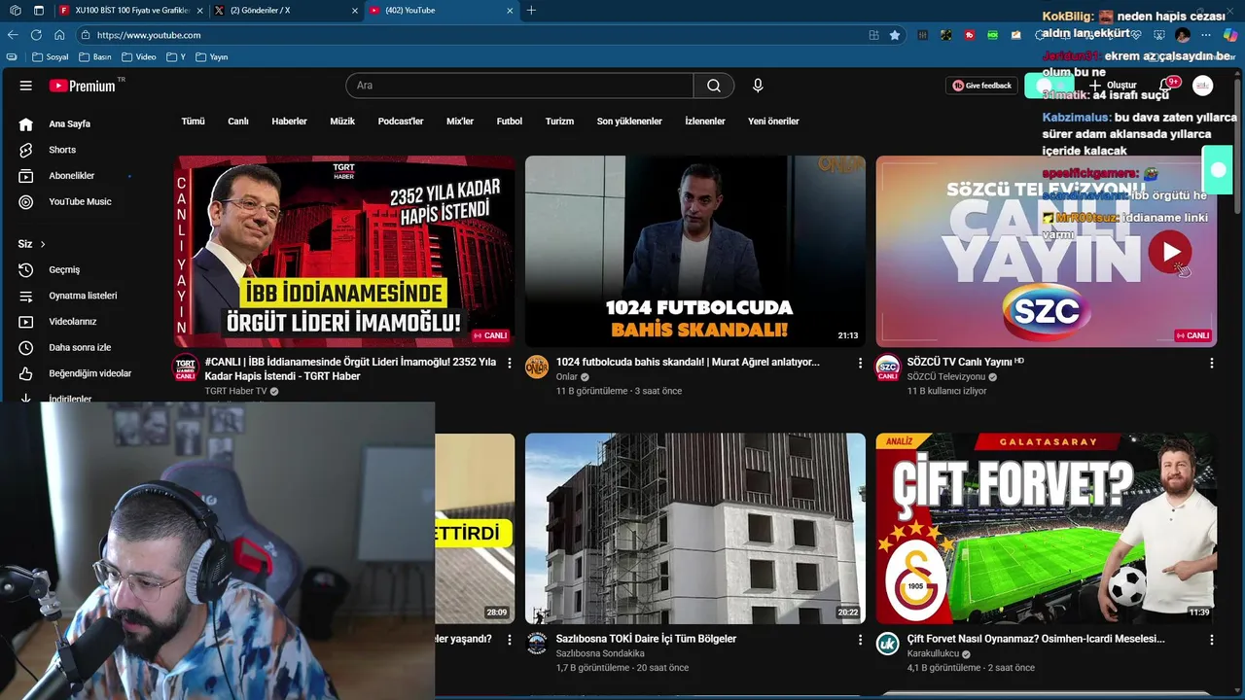The width and height of the screenshot is (1245, 700).
Task: Select the Futbol filter chip
Action: 510,122
